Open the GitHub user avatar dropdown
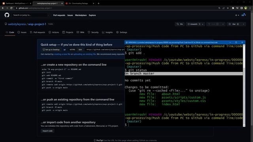 point(244,15)
